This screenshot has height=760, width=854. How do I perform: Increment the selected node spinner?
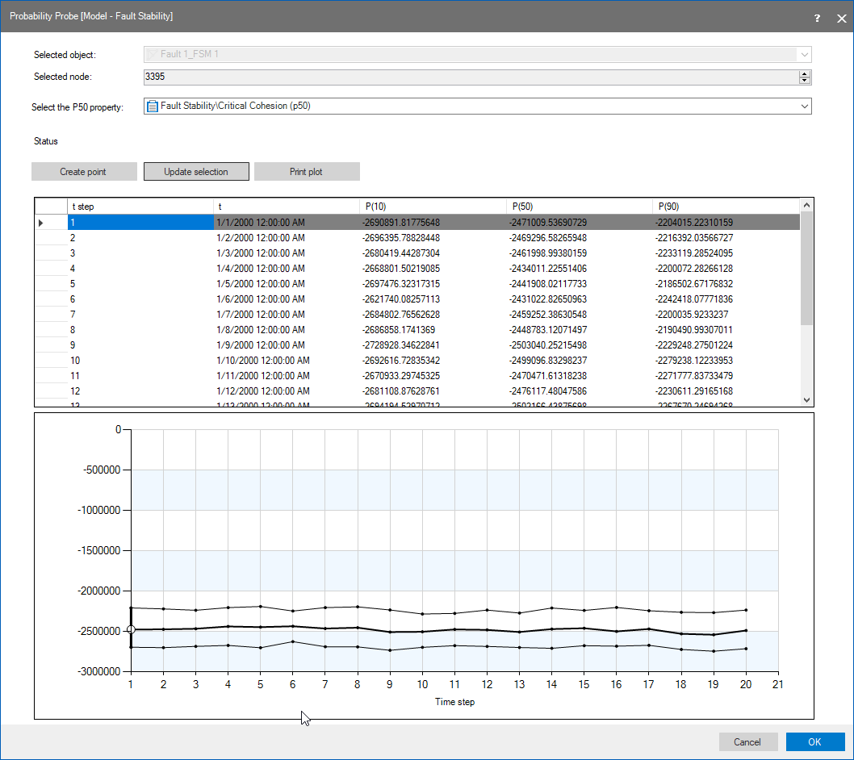tap(804, 73)
